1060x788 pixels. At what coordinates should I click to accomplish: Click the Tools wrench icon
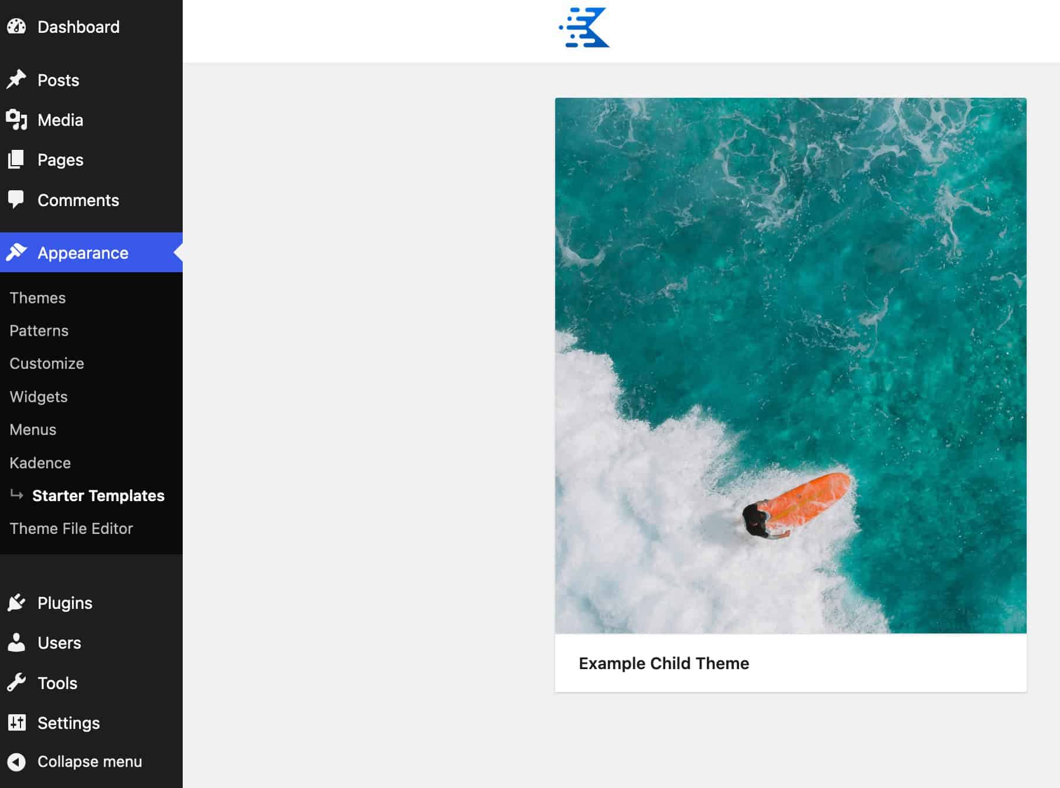tap(16, 683)
